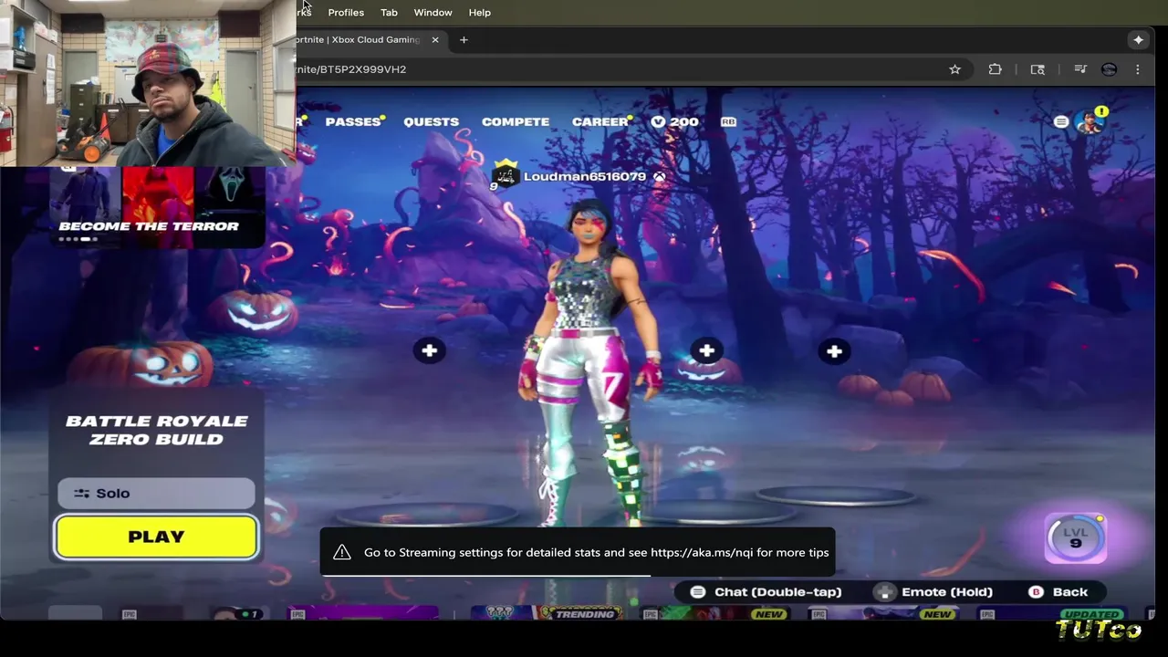Click the RB bumper icon

pos(728,121)
